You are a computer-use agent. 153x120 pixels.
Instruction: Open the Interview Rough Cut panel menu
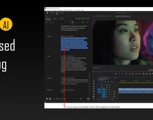110,77
